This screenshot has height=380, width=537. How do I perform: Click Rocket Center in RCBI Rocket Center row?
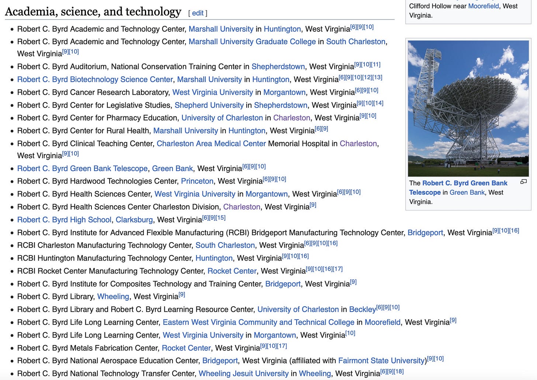232,271
